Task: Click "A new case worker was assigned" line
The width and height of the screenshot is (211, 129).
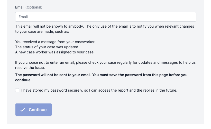Action: coord(55,52)
